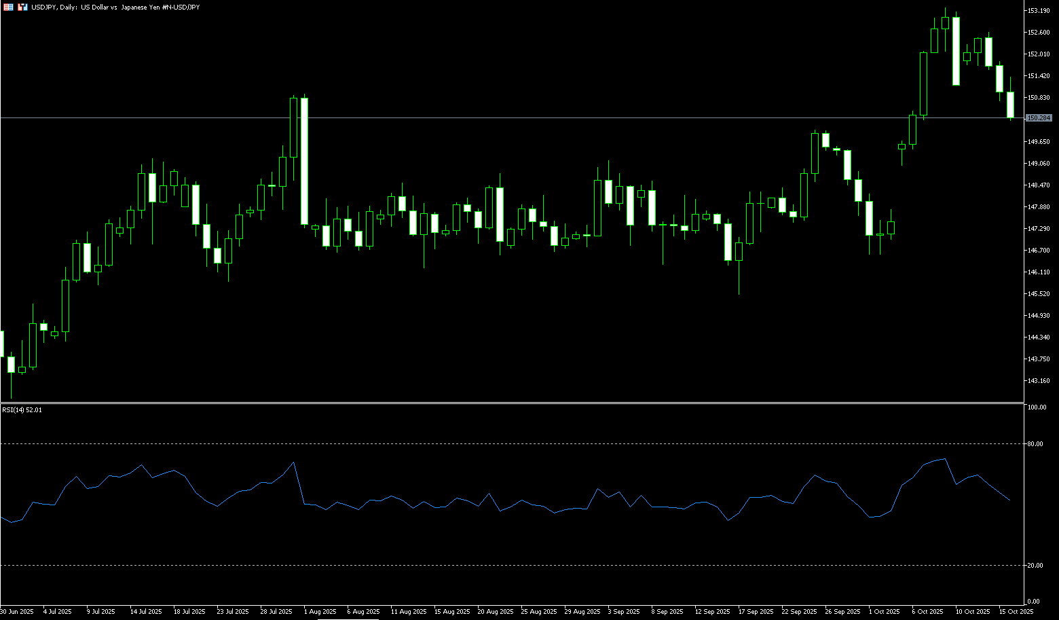Click the 3 Sep 2025 date label
This screenshot has height=620, width=1059.
click(624, 612)
